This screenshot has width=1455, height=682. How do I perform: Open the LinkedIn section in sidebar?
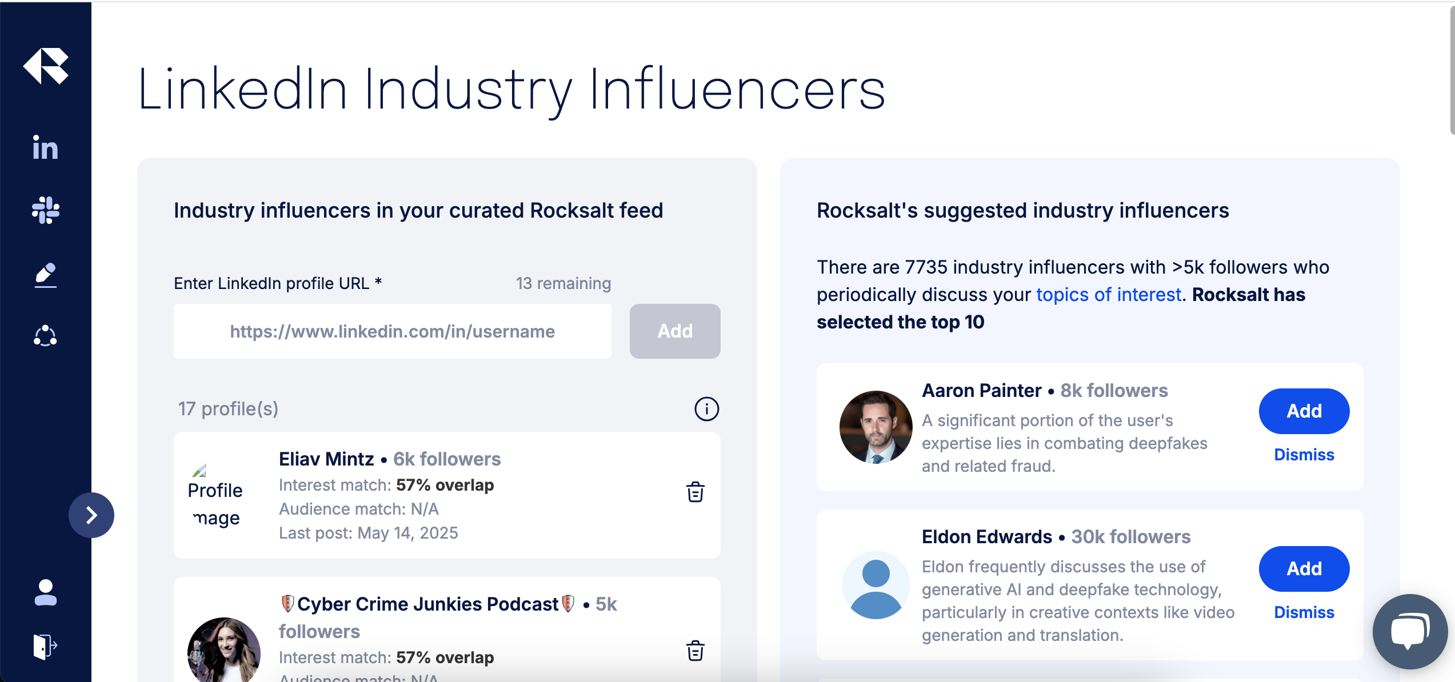(45, 148)
